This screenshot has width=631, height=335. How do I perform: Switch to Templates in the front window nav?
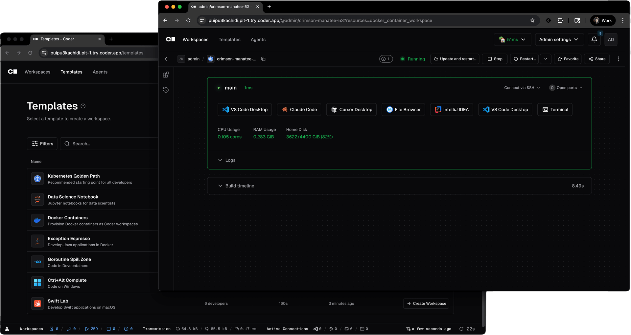(229, 39)
